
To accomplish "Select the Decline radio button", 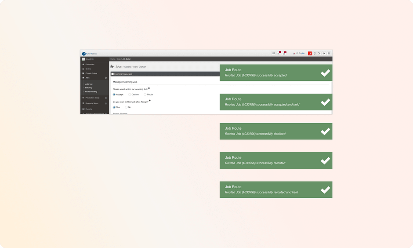I will pos(130,95).
